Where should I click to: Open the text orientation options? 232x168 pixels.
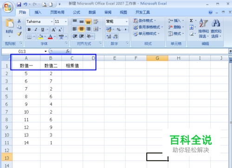coord(90,36)
